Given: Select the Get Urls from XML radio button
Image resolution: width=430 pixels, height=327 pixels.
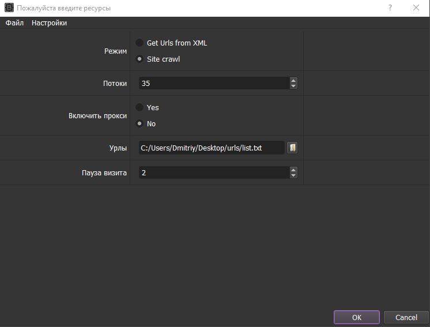Looking at the screenshot, I should click(139, 43).
